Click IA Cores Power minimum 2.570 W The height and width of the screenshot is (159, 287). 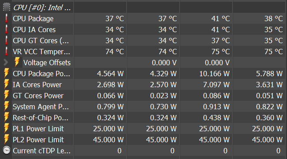pos(163,85)
